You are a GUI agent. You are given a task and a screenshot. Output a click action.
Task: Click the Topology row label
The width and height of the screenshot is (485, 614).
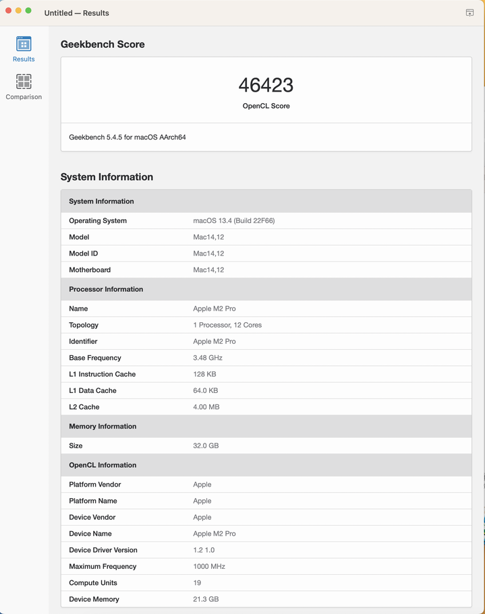point(84,326)
